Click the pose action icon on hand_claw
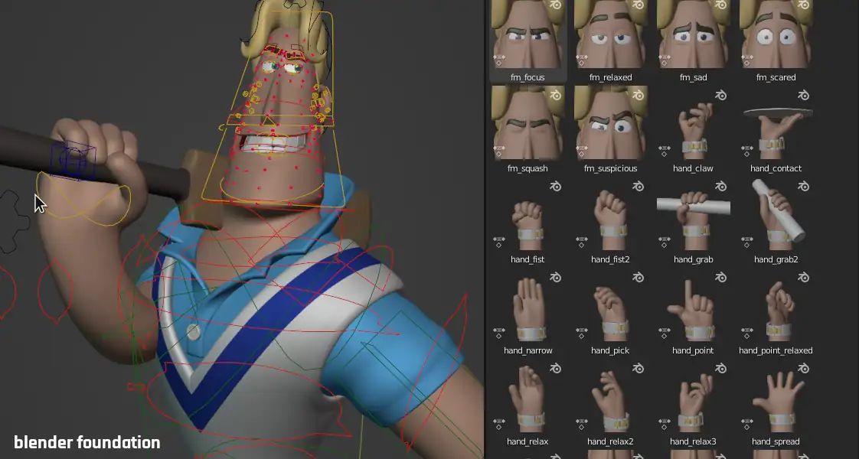 (664, 151)
